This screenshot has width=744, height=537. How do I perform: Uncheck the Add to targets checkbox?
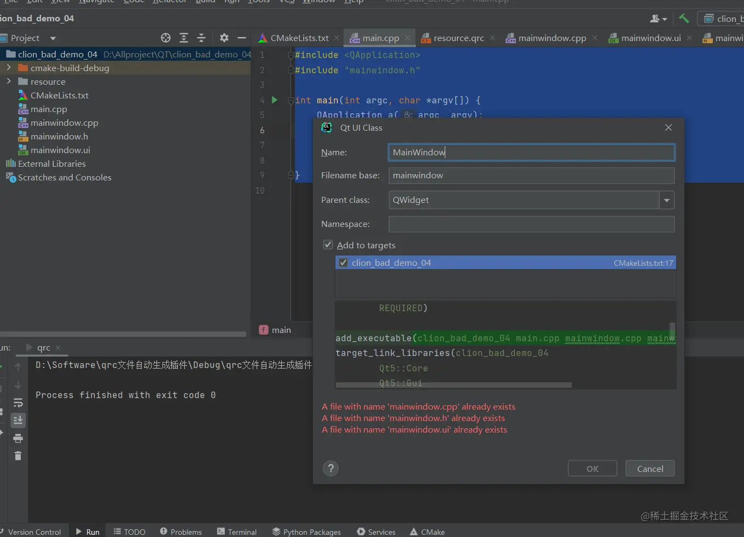click(x=328, y=245)
